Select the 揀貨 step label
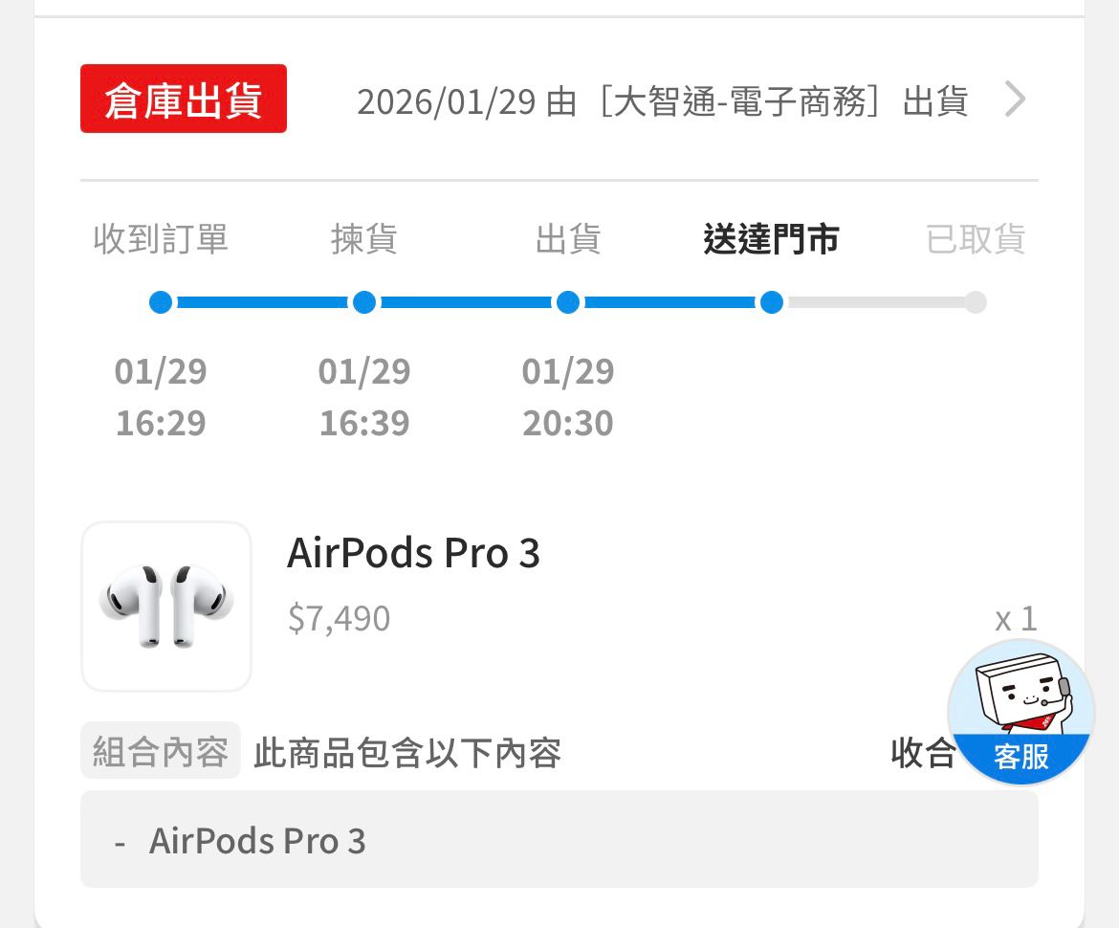 pos(364,239)
